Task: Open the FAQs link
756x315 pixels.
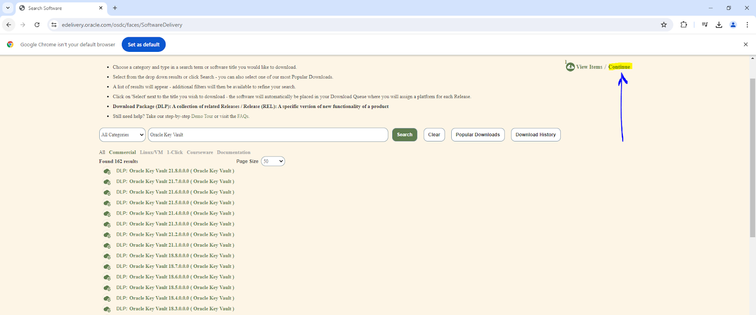Action: pyautogui.click(x=243, y=116)
